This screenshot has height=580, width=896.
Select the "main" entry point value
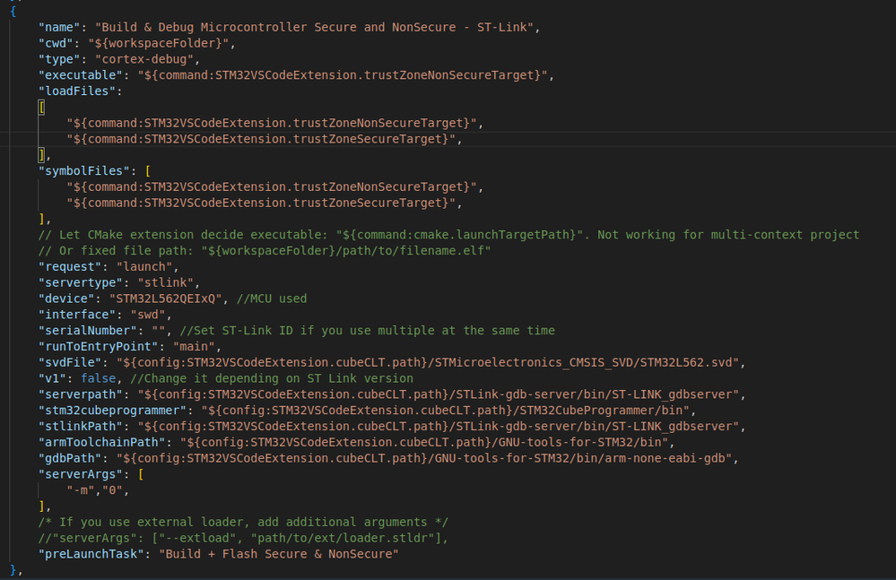coord(194,347)
